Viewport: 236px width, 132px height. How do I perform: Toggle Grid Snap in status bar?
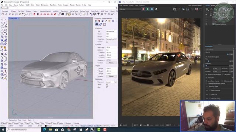click(66, 126)
